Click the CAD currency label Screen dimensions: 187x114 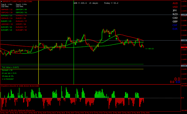click(x=175, y=18)
